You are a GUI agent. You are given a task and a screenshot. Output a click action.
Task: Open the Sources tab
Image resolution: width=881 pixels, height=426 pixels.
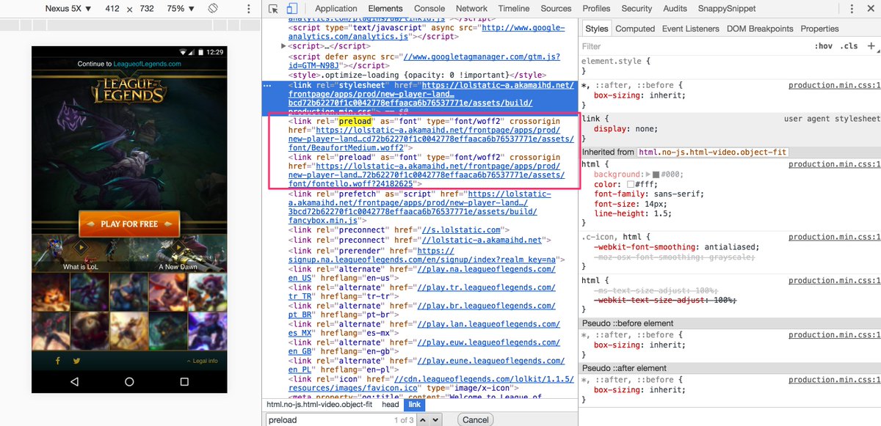pos(556,9)
